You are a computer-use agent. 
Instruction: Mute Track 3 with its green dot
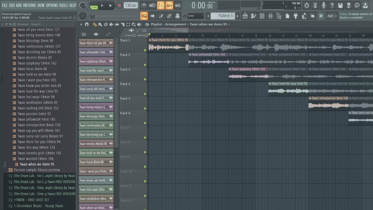[x=145, y=79]
